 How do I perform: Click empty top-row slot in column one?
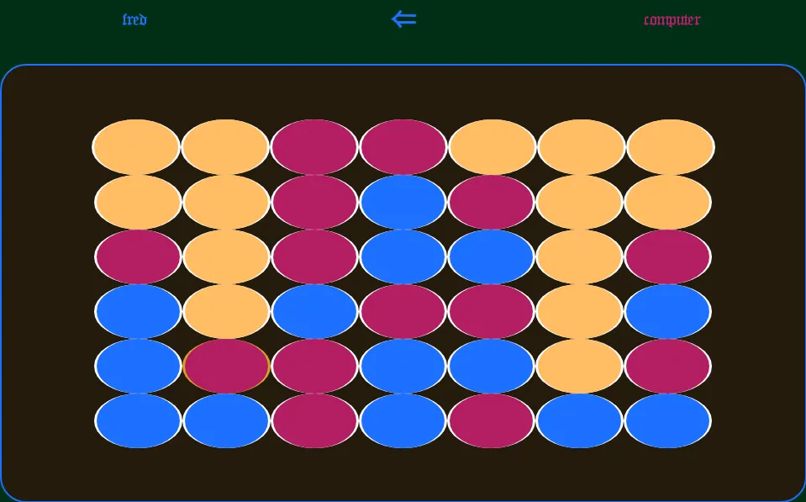coord(136,147)
